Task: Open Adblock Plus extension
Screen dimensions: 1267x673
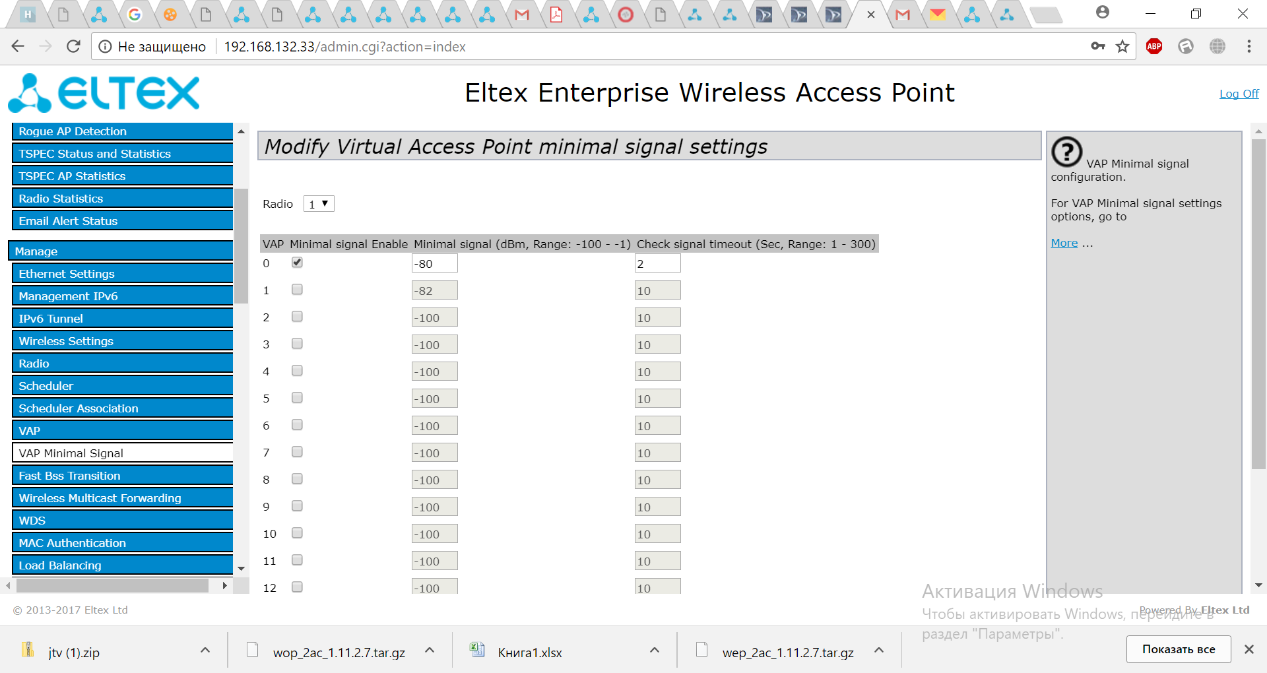Action: point(1154,46)
